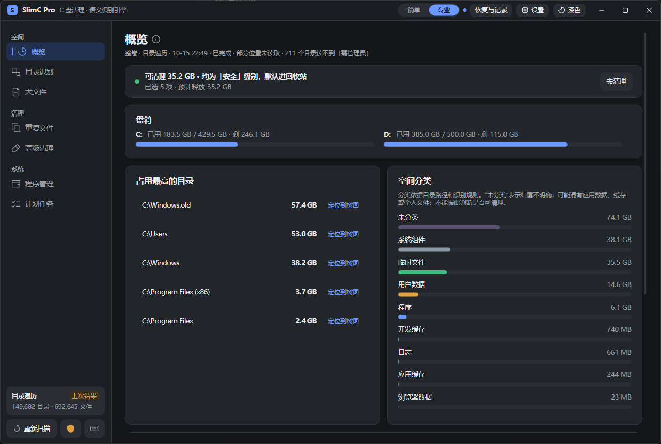Viewport: 661px width, 444px height.
Task: Open 恢复与记录
Action: (491, 10)
